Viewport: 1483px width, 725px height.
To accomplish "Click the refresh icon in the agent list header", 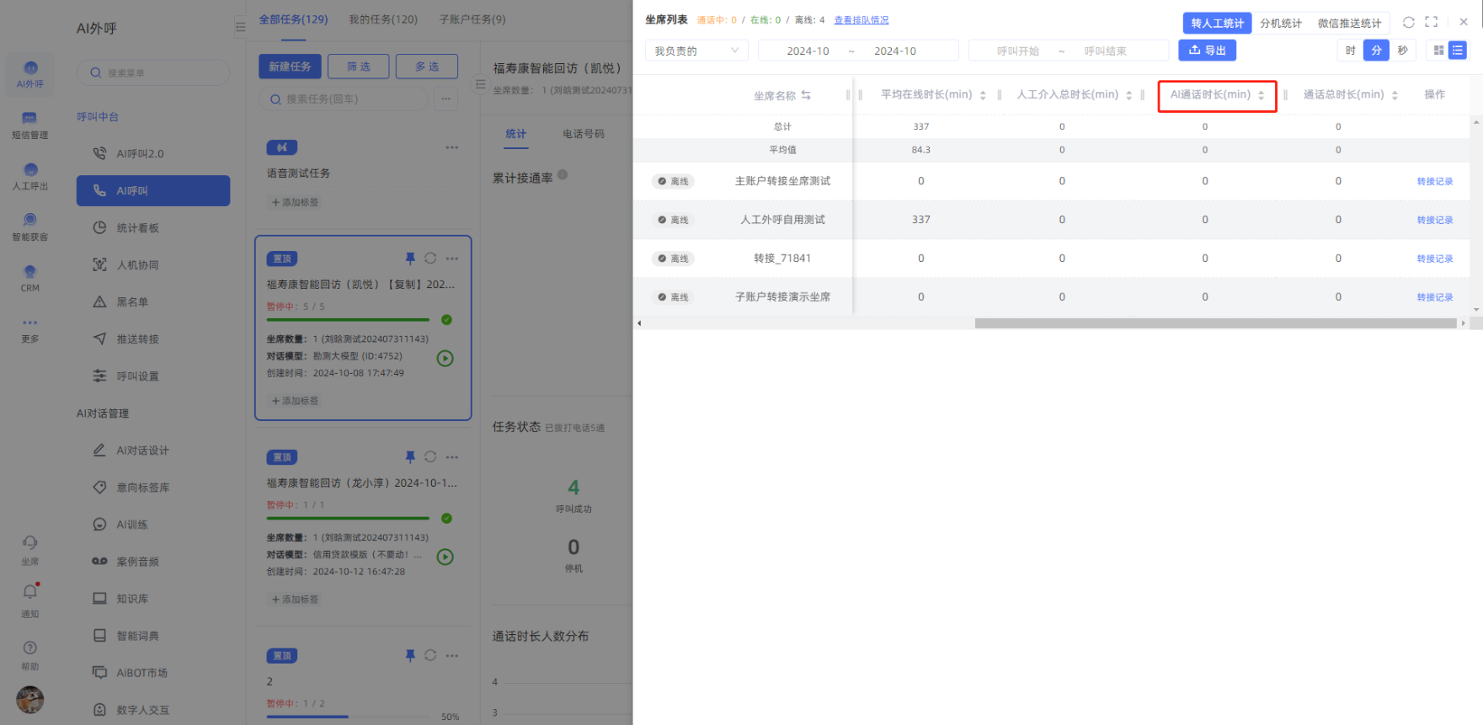I will coord(1408,23).
